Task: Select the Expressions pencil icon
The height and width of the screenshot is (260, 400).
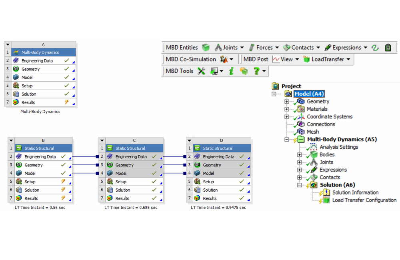Action: click(x=328, y=47)
